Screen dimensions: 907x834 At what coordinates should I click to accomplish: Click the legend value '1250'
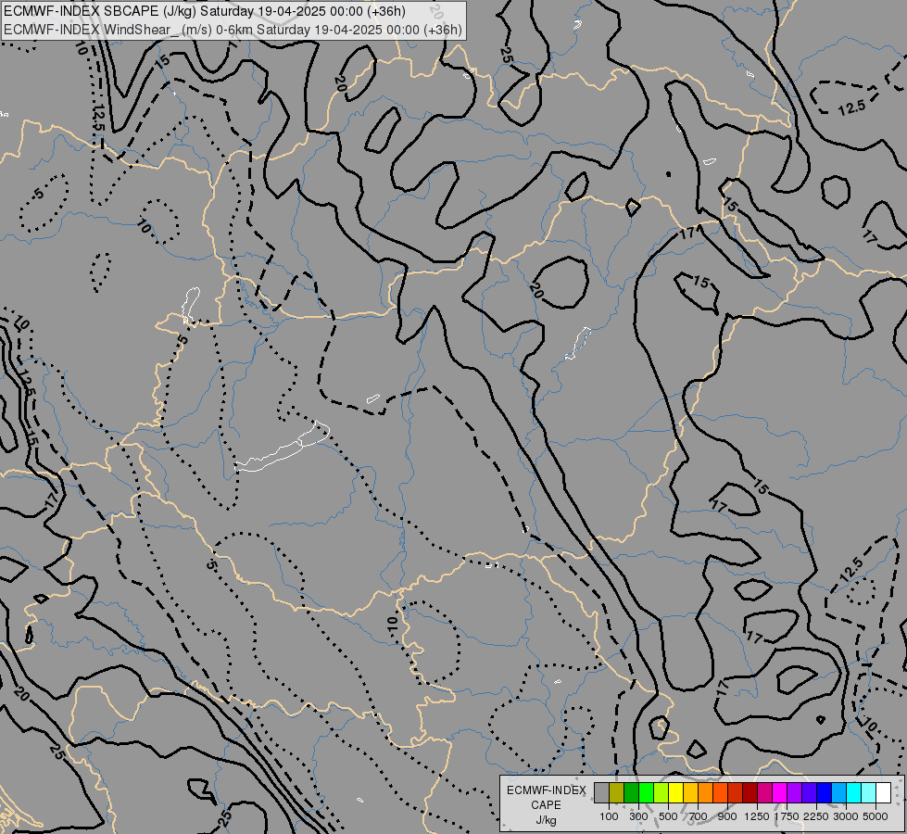pos(757,816)
